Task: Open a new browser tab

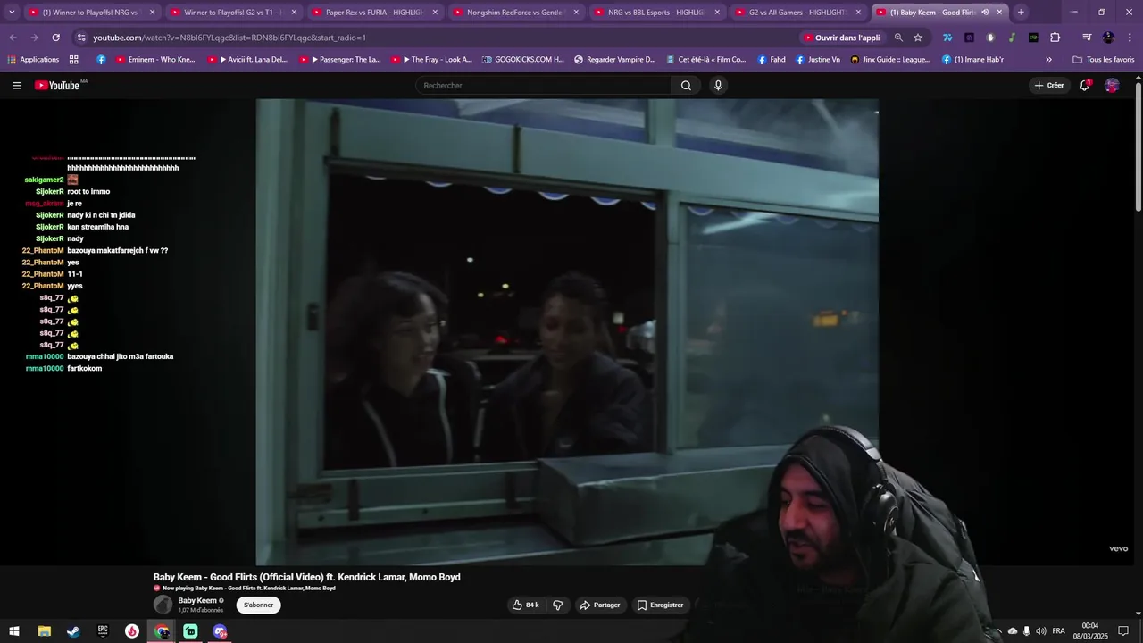Action: click(1021, 13)
